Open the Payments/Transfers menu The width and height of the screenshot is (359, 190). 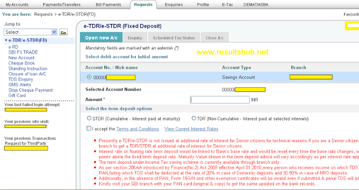click(62, 5)
